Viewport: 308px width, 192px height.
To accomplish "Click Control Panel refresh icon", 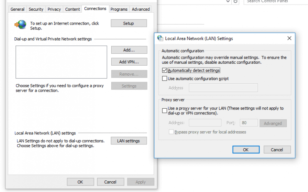I will click(235, 2).
